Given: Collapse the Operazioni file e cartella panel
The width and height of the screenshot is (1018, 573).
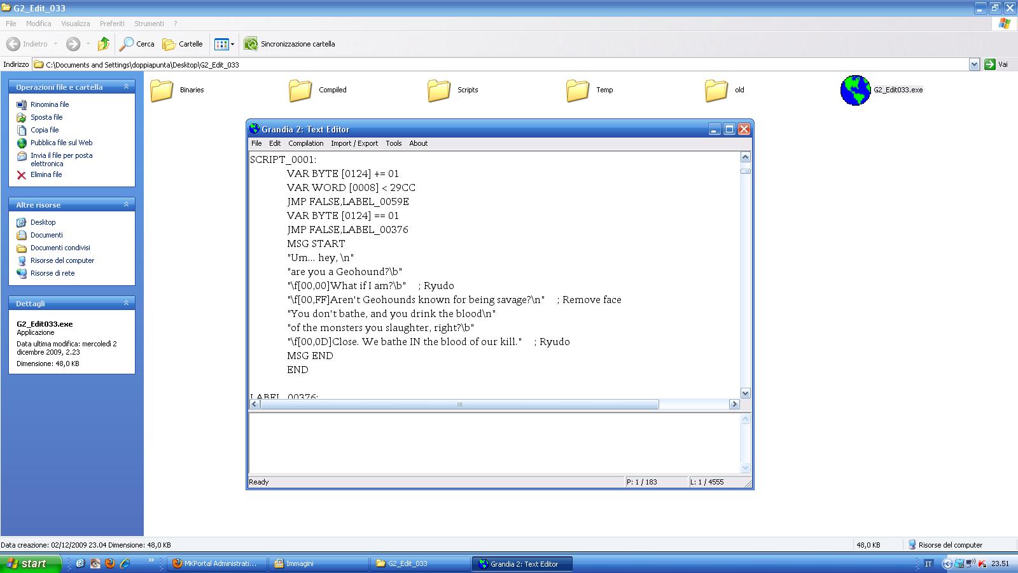Looking at the screenshot, I should coord(126,87).
